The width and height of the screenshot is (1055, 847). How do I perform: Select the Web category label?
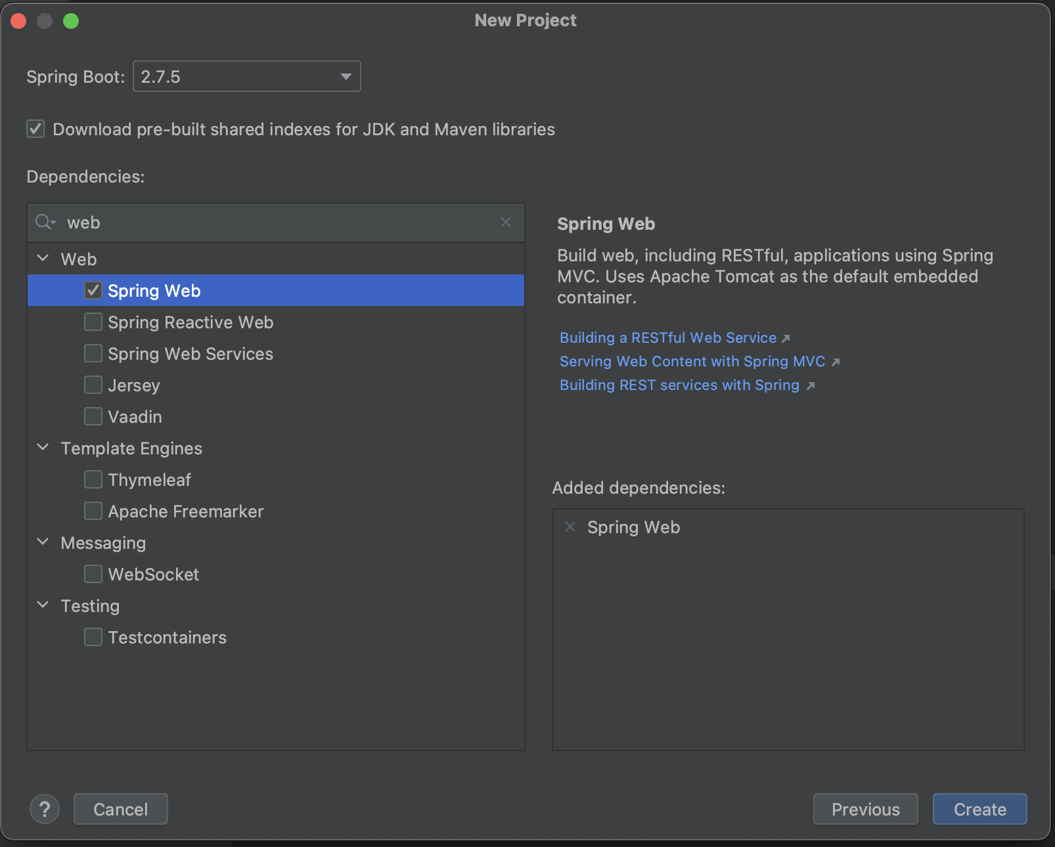(79, 259)
